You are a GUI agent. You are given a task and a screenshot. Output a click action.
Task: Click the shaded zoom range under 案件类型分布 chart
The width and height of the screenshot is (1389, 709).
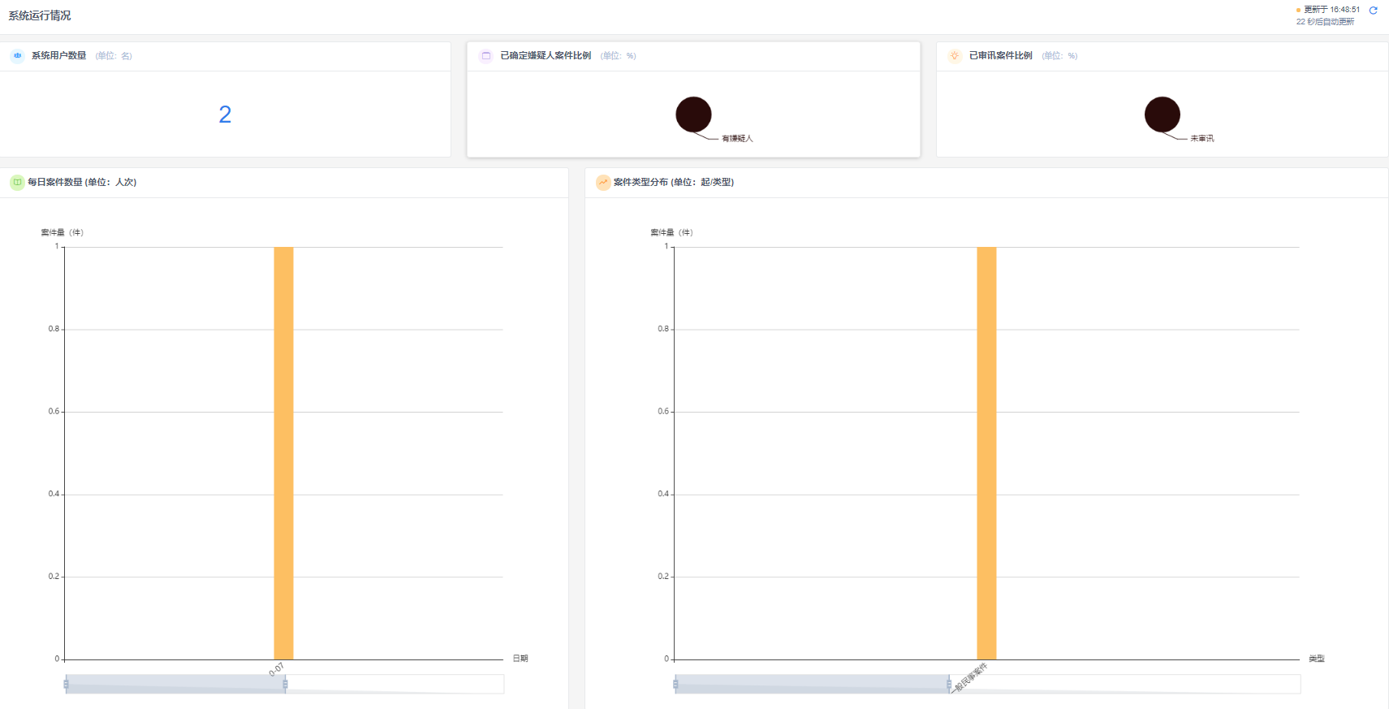click(x=812, y=685)
